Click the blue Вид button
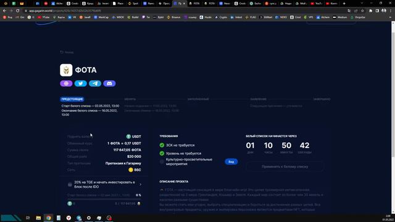 (x=231, y=162)
